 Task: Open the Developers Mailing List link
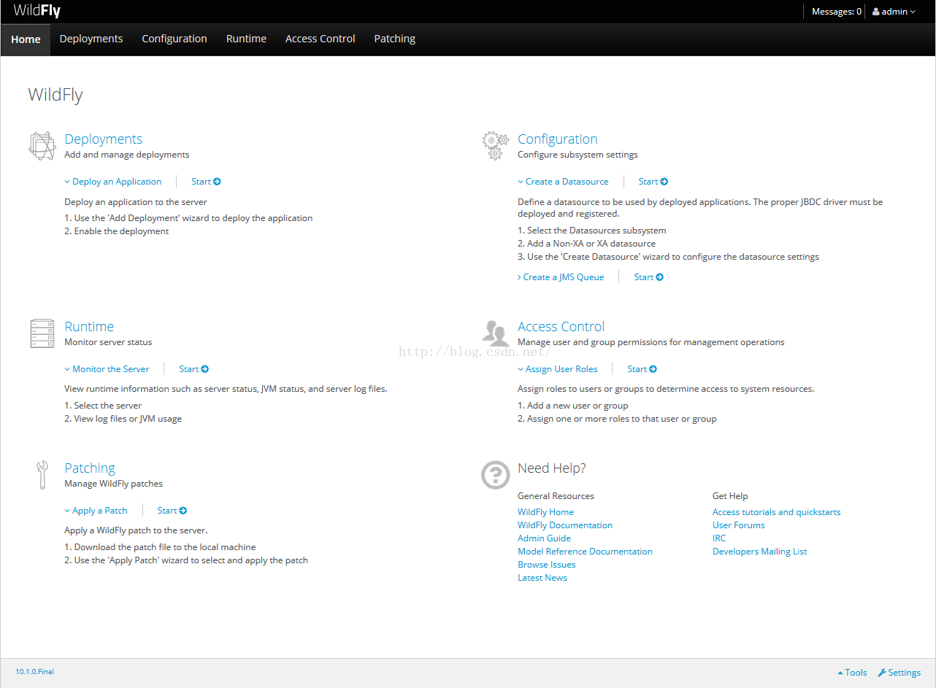[760, 552]
